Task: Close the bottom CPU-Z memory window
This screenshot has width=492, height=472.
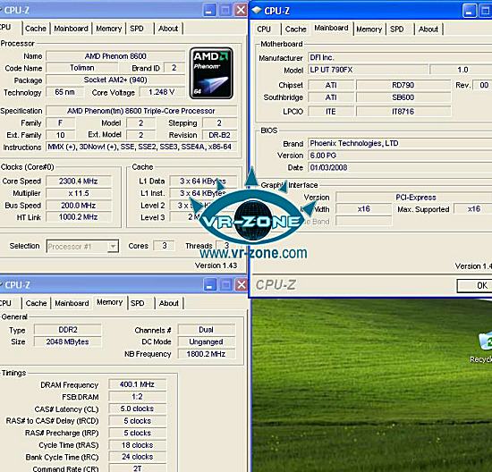Action: click(242, 285)
